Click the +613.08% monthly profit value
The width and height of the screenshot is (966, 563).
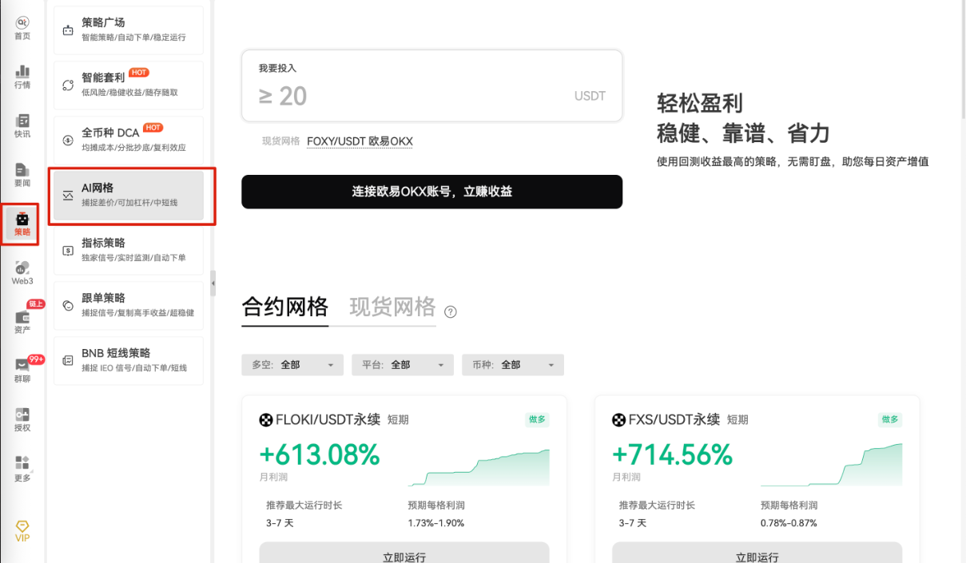[319, 454]
